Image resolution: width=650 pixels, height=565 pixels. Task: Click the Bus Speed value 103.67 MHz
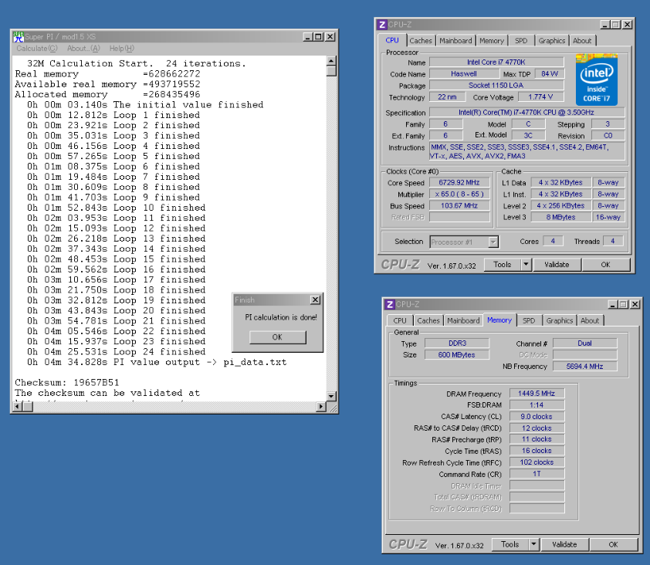tap(459, 205)
